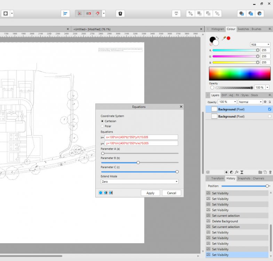Click the Live Filters hourglass icon

click(242, 172)
